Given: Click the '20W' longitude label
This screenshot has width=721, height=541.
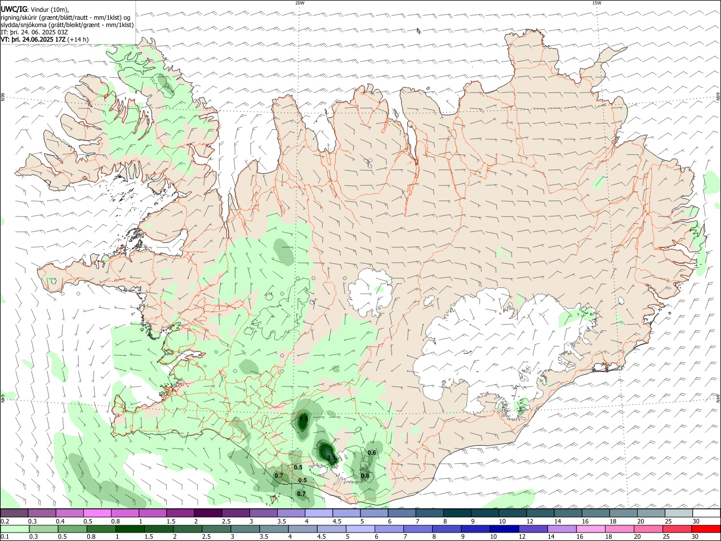Looking at the screenshot, I should tap(300, 3).
